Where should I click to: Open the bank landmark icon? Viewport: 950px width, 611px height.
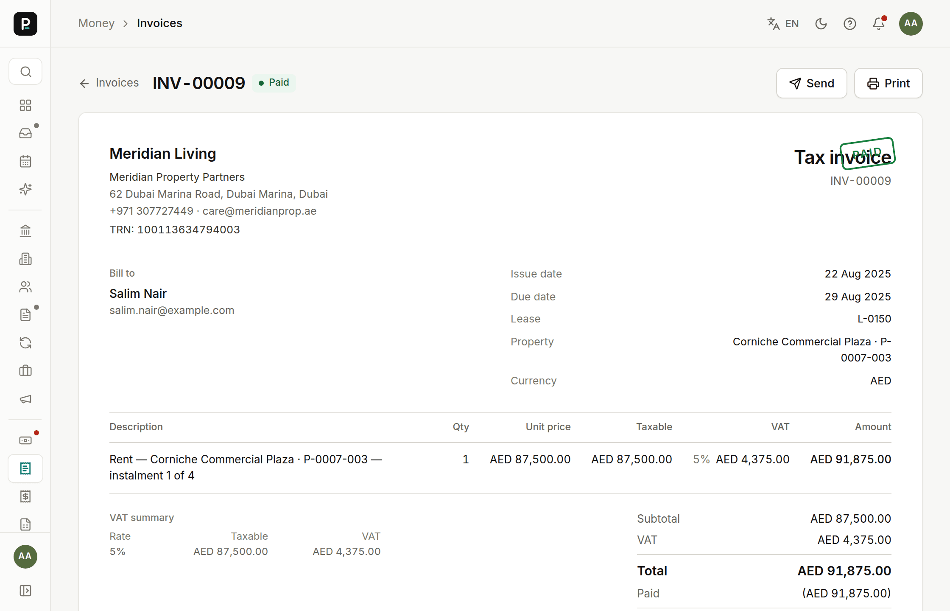point(25,231)
